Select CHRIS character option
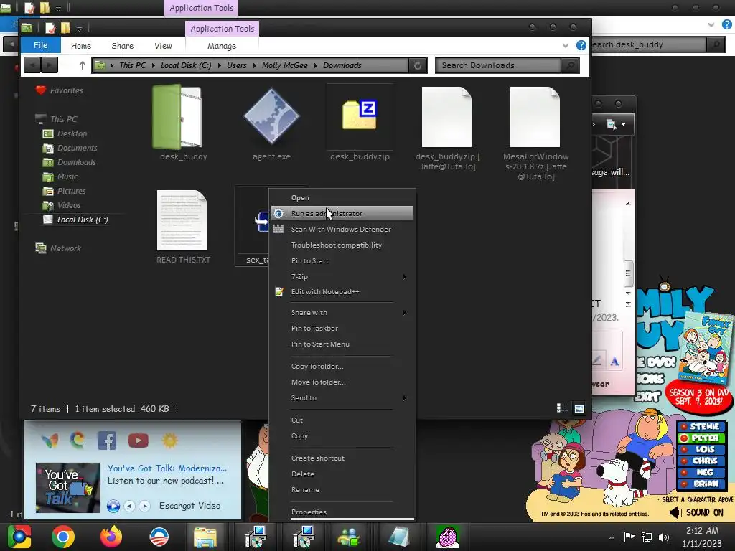The height and width of the screenshot is (551, 735). pos(701,461)
